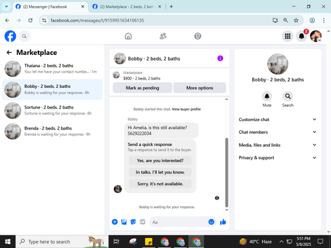
Task: Expand the Chat members section
Action: coord(277,132)
